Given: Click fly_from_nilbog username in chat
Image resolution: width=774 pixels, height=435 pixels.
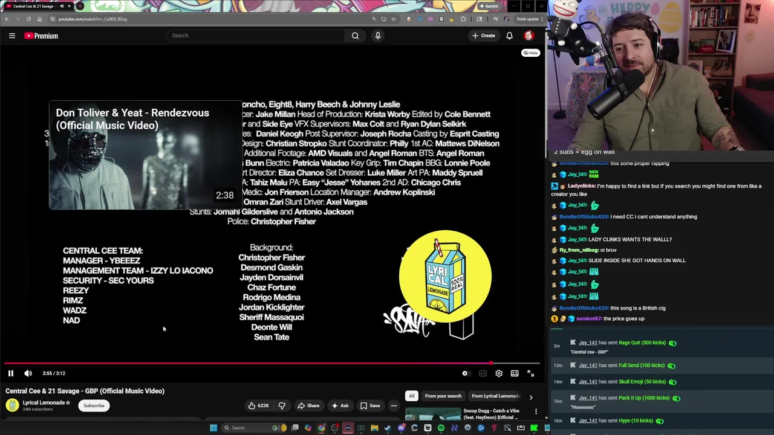Looking at the screenshot, I should tap(579, 250).
